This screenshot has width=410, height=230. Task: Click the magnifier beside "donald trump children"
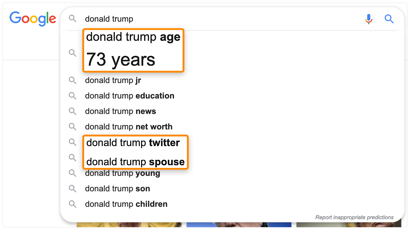[72, 204]
